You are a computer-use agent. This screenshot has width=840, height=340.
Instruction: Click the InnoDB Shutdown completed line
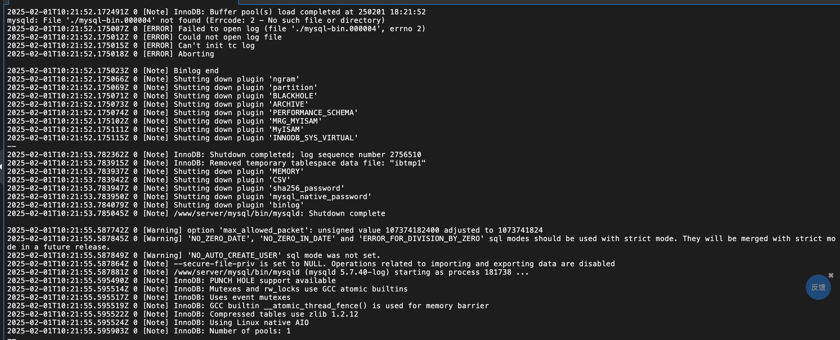tap(214, 155)
